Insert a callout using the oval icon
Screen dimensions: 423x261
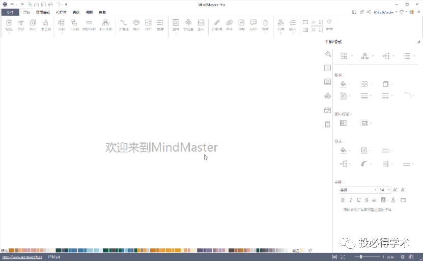coord(136,23)
